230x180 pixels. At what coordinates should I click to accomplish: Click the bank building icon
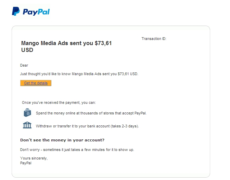coord(27,125)
